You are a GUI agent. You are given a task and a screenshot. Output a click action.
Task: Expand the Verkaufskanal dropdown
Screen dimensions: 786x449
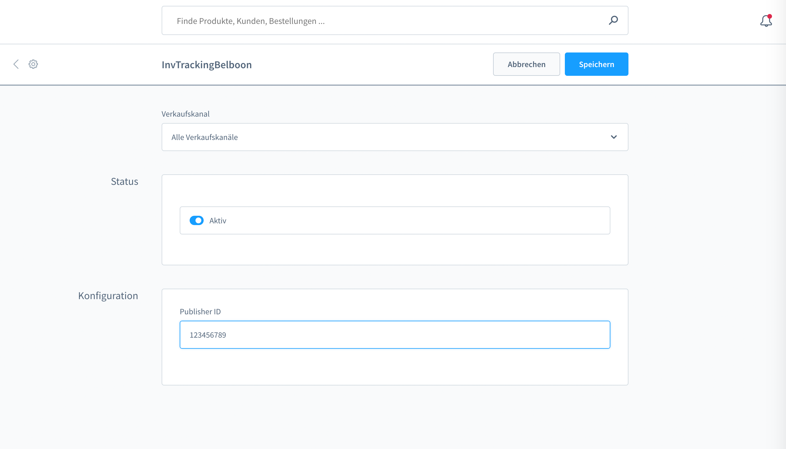[395, 137]
